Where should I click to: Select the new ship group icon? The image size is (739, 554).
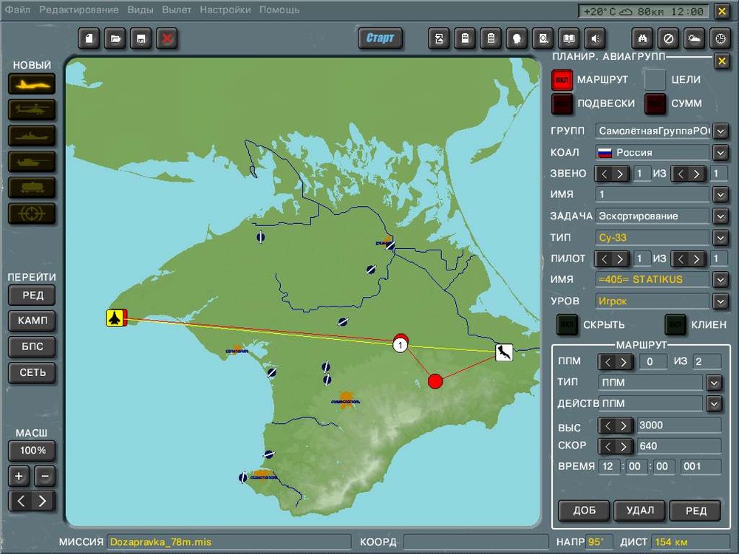point(32,135)
